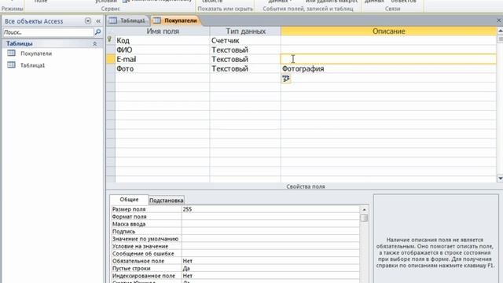The image size is (503, 283).
Task: Click the Условие на значение property field
Action: click(x=270, y=246)
